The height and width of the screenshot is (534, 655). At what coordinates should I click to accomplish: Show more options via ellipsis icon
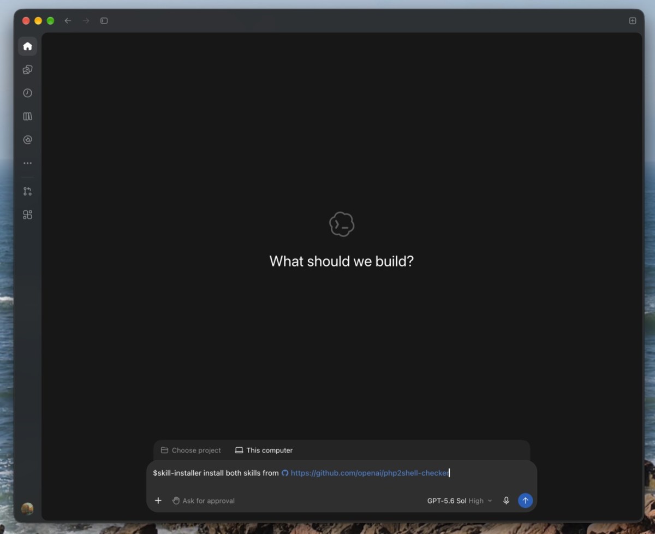27,163
